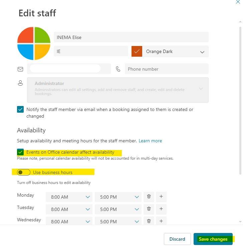Open Monday start time 8:00 AM dropdown

point(69,197)
